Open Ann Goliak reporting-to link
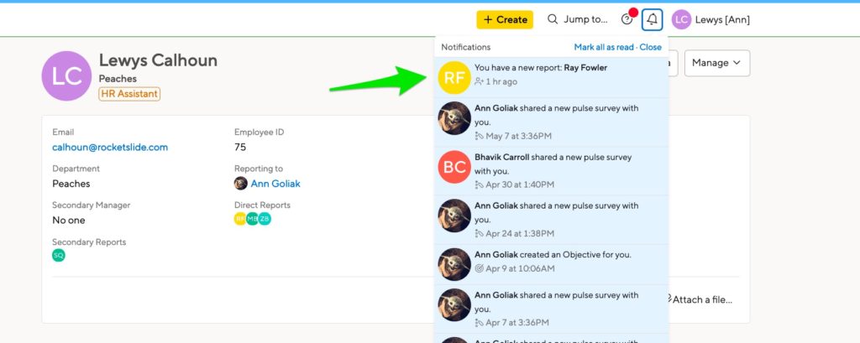 click(275, 184)
